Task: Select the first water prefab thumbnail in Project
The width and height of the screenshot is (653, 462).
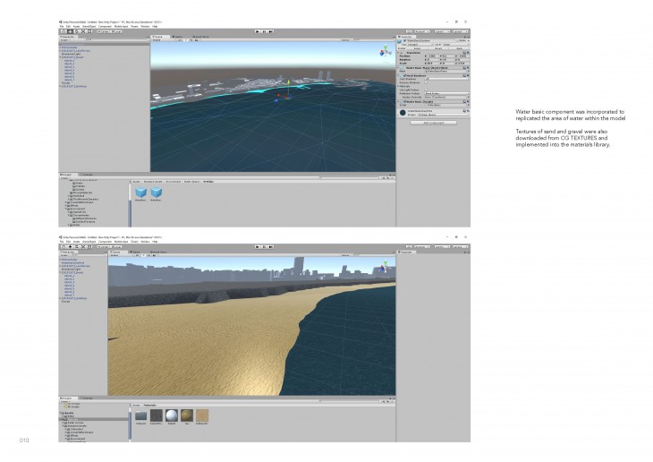Action: [x=140, y=192]
